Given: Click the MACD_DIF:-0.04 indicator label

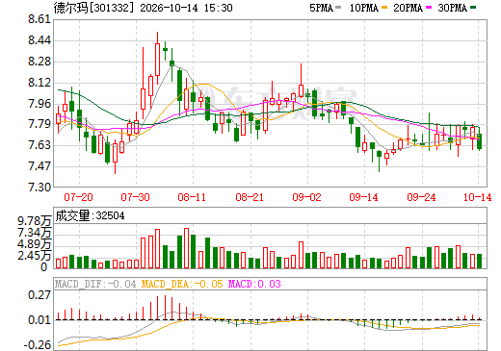Looking at the screenshot, I should click(95, 284).
